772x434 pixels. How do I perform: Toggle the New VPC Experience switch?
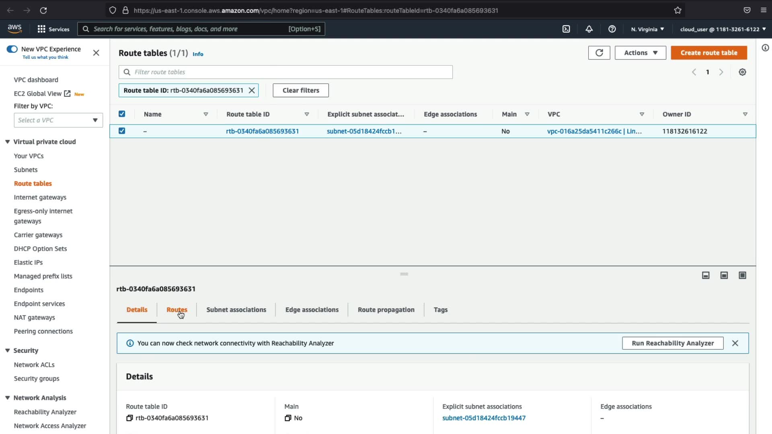coord(12,49)
